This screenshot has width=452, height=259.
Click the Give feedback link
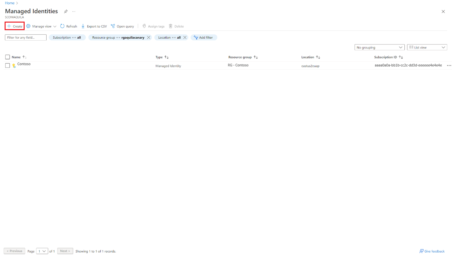point(432,251)
